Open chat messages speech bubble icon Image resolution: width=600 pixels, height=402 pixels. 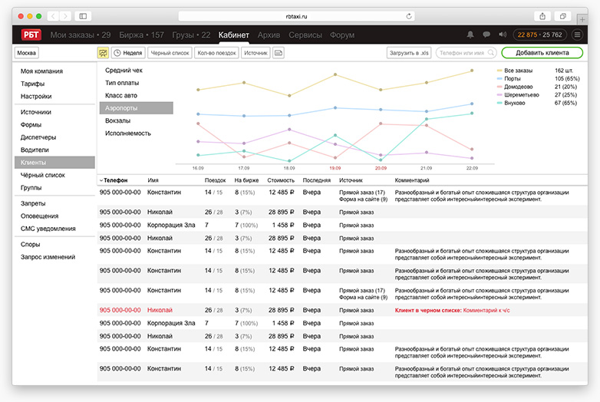coord(486,35)
